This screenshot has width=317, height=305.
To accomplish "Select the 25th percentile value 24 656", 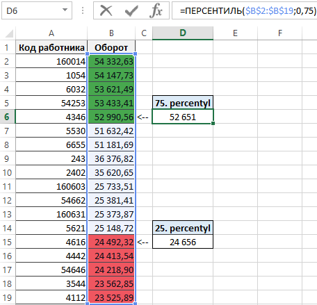I will pyautogui.click(x=183, y=242).
